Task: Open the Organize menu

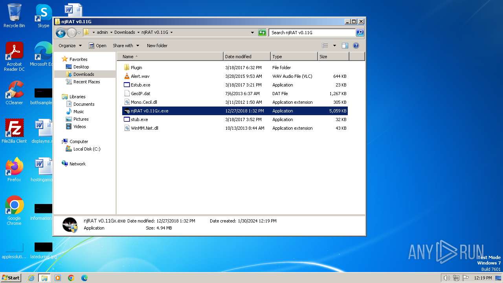Action: pyautogui.click(x=70, y=46)
